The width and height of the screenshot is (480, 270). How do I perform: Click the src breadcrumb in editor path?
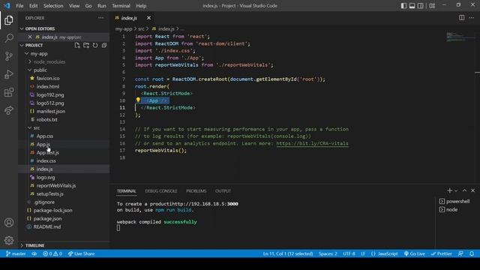[x=141, y=28]
